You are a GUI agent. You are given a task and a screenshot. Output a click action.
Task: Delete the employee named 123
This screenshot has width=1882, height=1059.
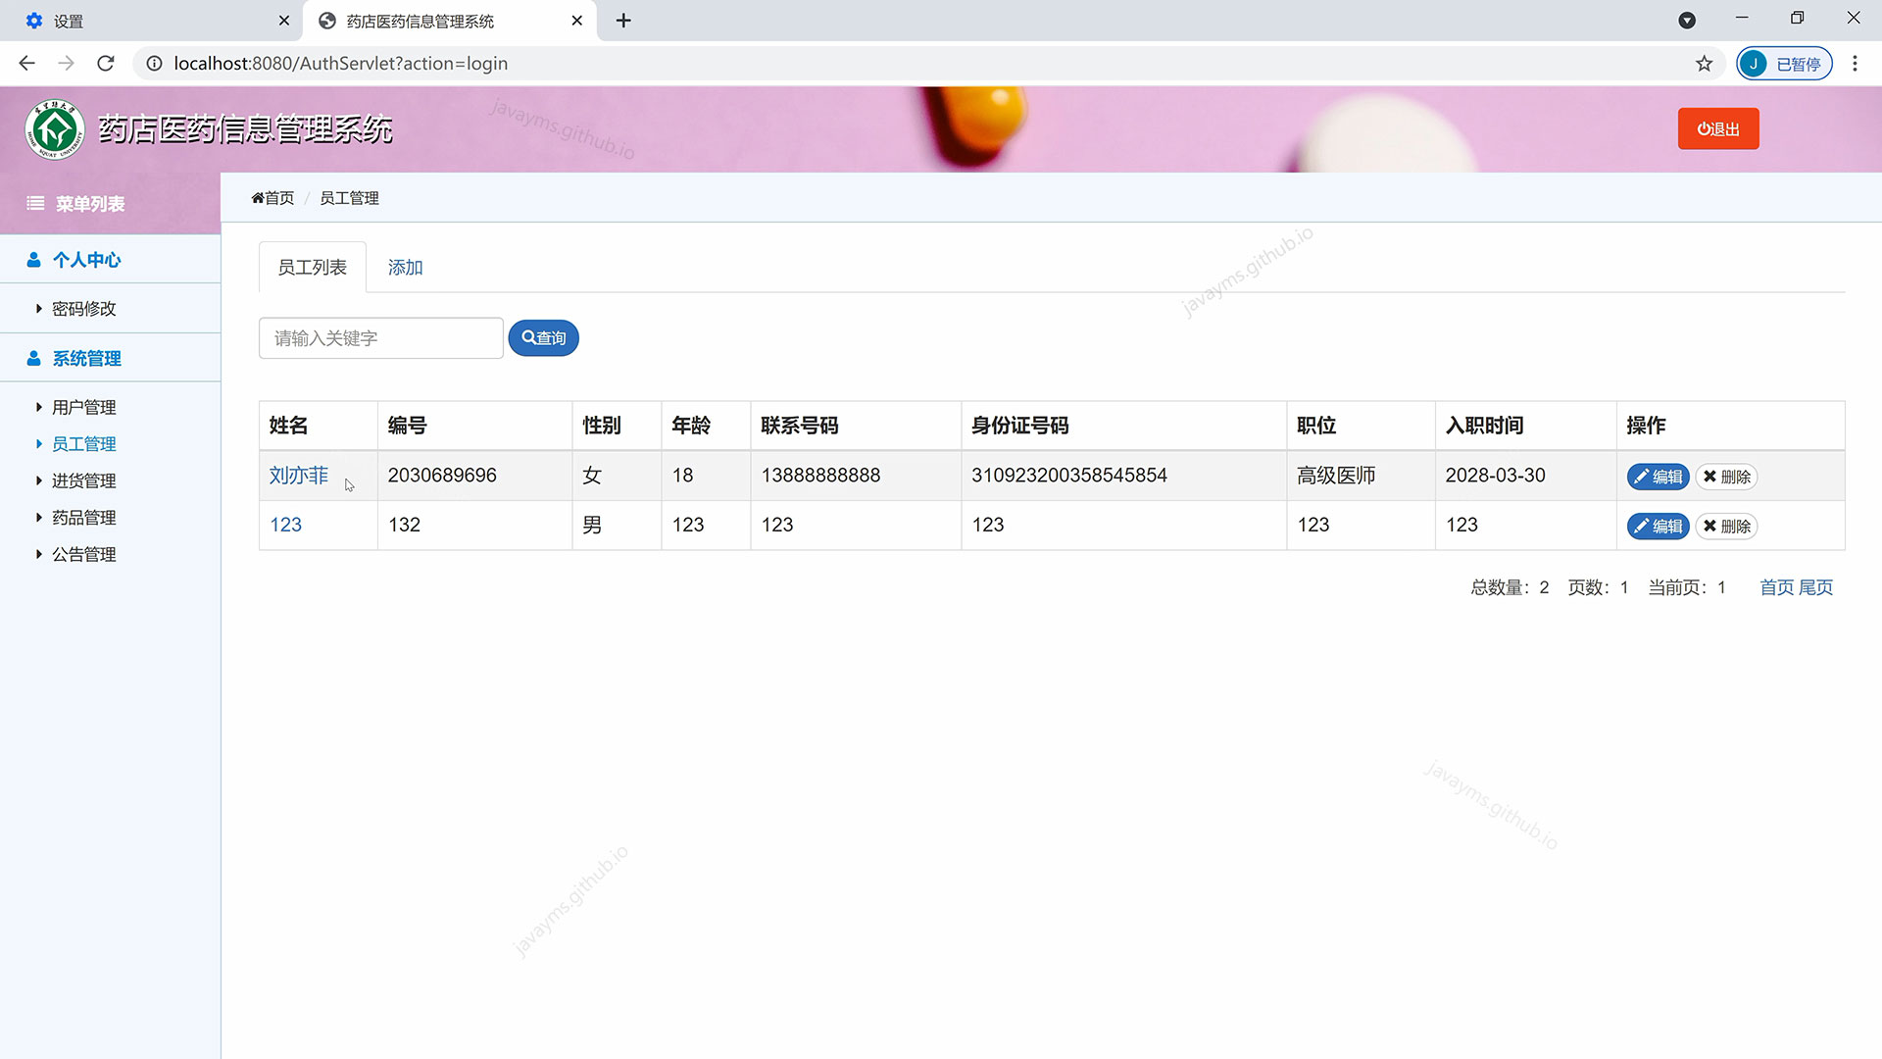click(x=1726, y=527)
